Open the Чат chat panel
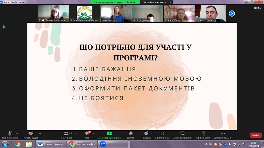The height and width of the screenshot is (148, 264). pyautogui.click(x=87, y=133)
